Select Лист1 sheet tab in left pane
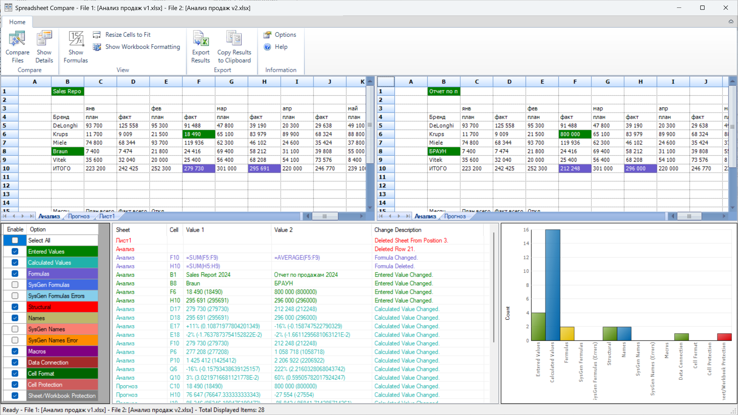This screenshot has height=415, width=738. [x=107, y=216]
